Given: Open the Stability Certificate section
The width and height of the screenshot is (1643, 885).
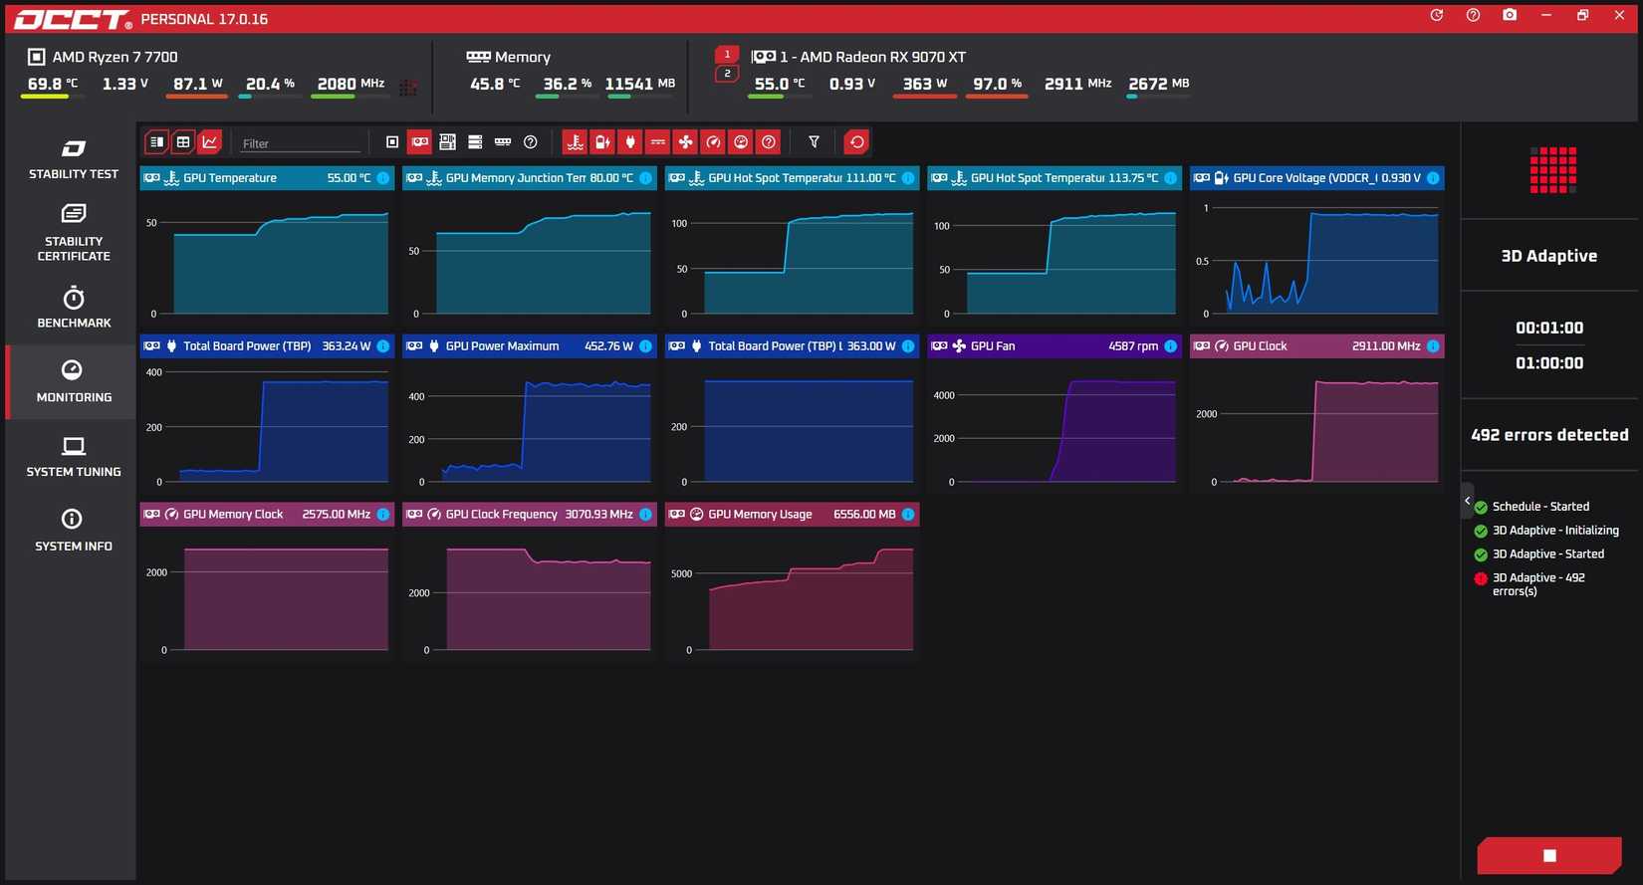Looking at the screenshot, I should (73, 232).
